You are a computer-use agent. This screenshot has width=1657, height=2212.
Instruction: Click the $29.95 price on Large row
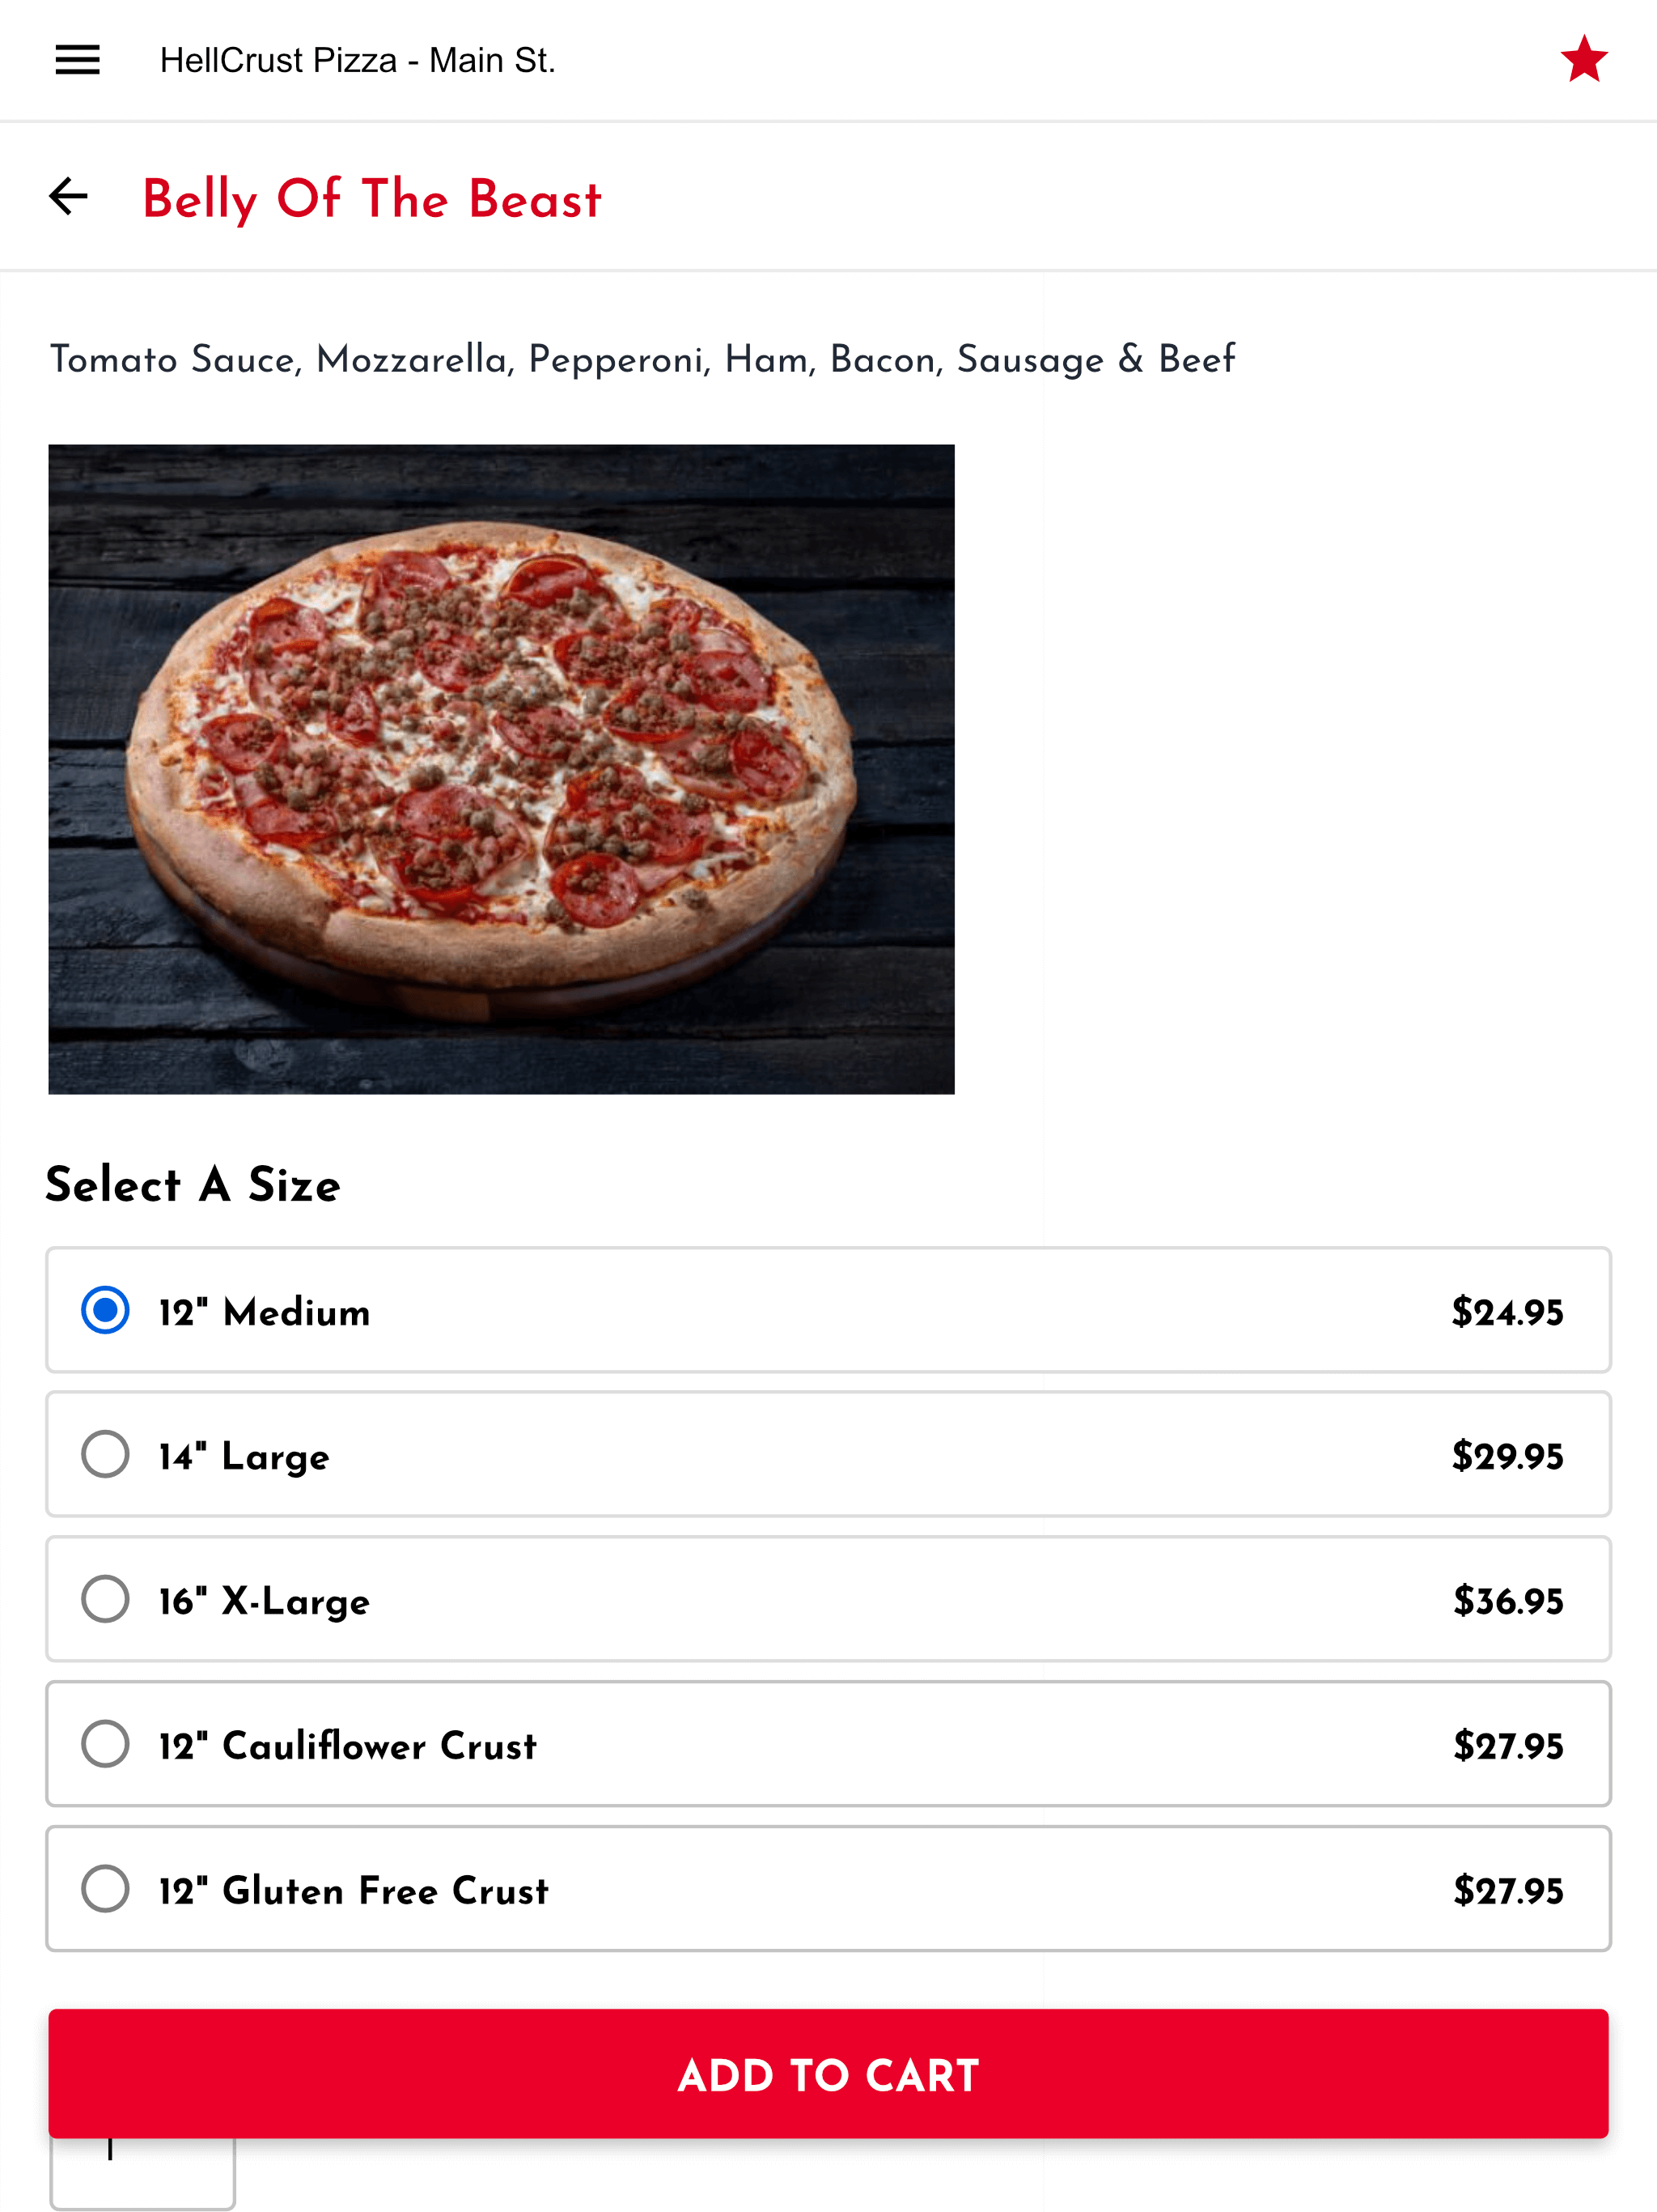tap(1507, 1456)
